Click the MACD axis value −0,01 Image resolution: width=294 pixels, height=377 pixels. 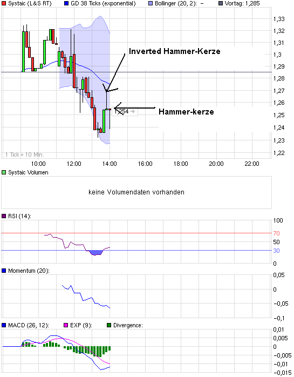point(281,364)
